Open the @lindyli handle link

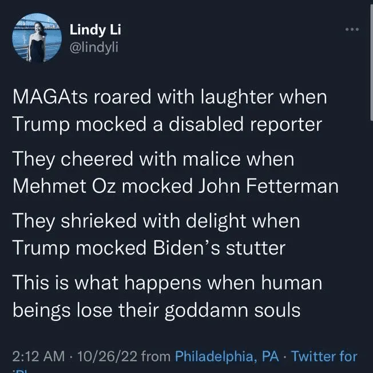(x=94, y=46)
